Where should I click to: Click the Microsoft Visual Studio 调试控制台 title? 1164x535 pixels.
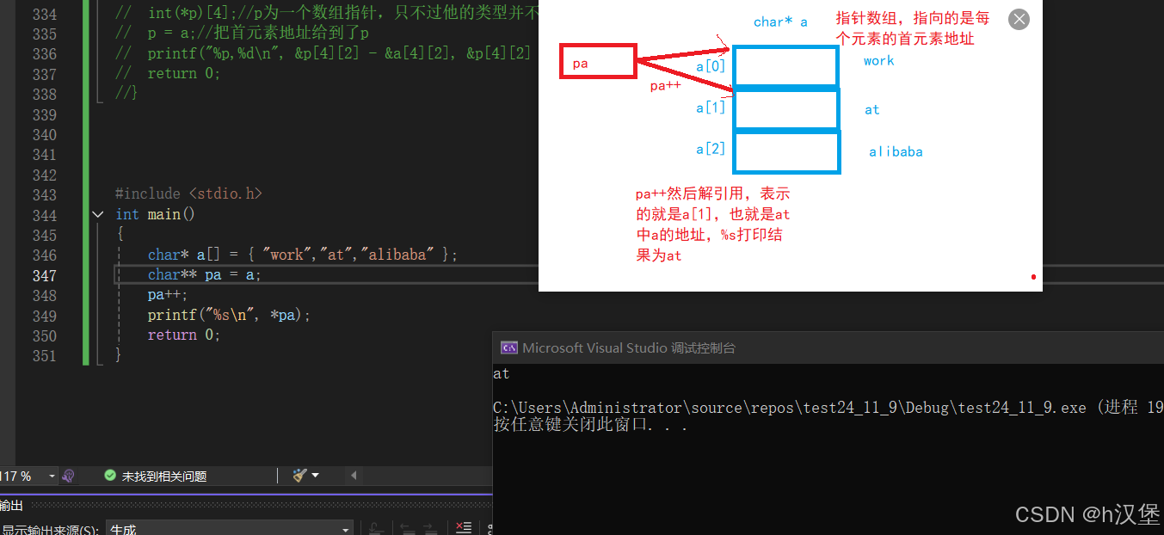pos(629,348)
